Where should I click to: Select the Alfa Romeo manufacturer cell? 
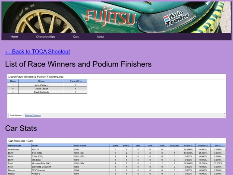(19, 150)
